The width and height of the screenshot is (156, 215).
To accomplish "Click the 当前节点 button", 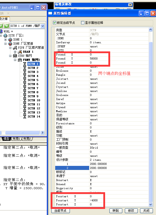I will click(61, 211).
